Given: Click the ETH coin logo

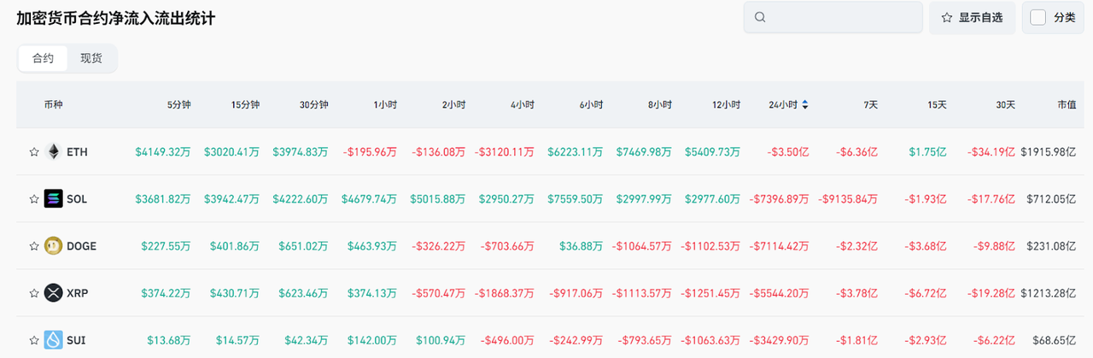Looking at the screenshot, I should [54, 152].
